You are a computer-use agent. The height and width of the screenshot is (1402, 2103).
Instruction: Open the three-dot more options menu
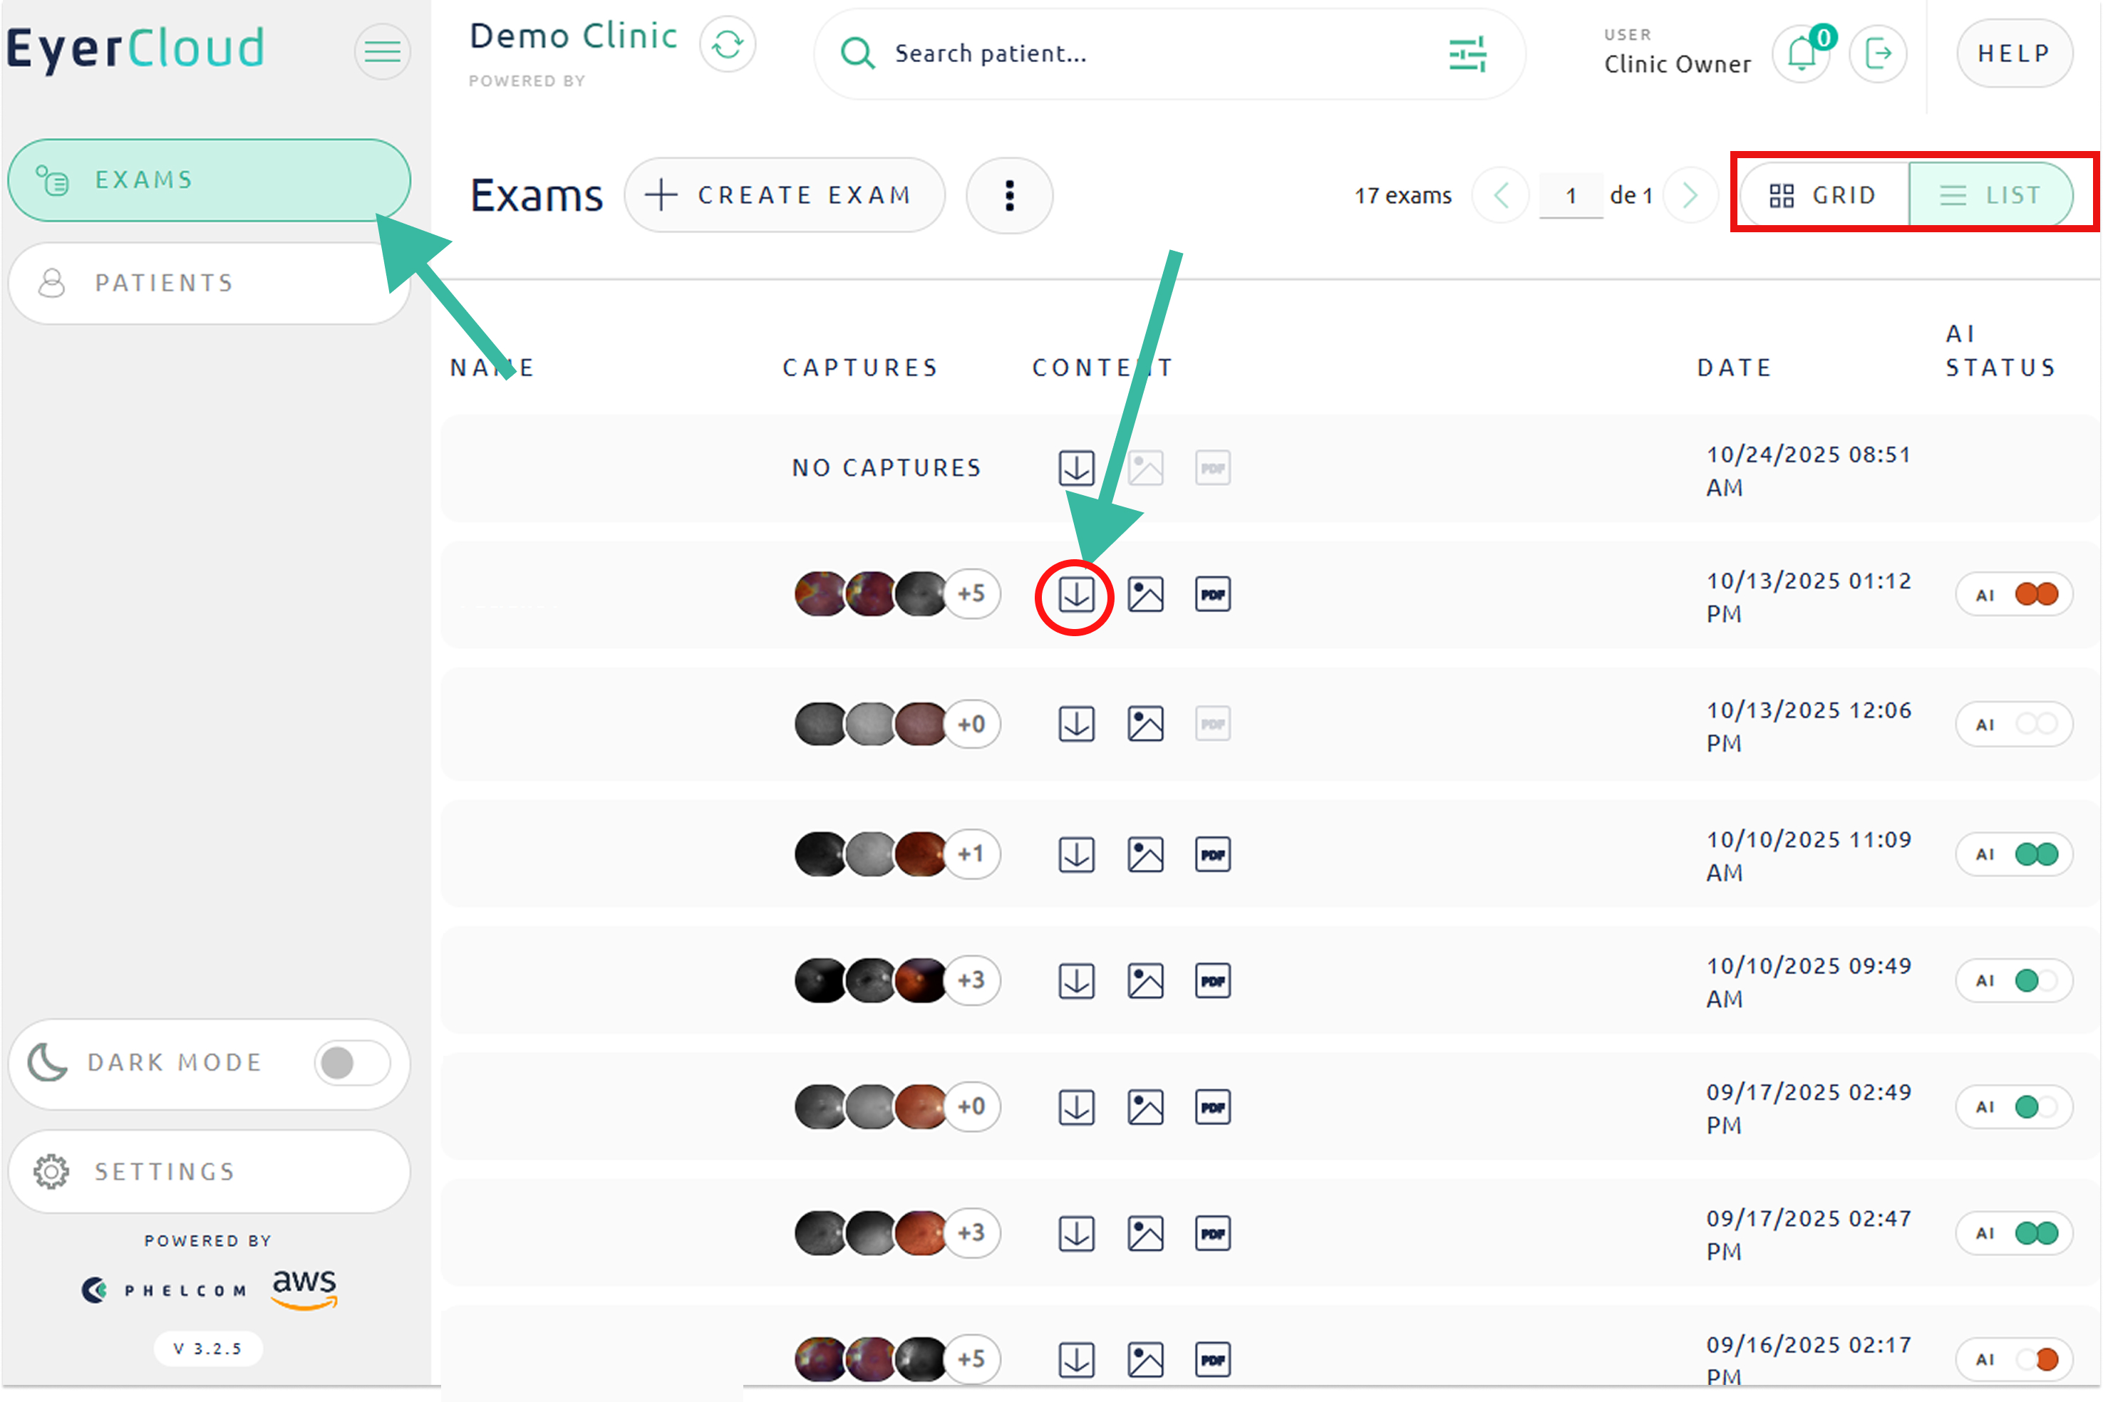pyautogui.click(x=1009, y=195)
